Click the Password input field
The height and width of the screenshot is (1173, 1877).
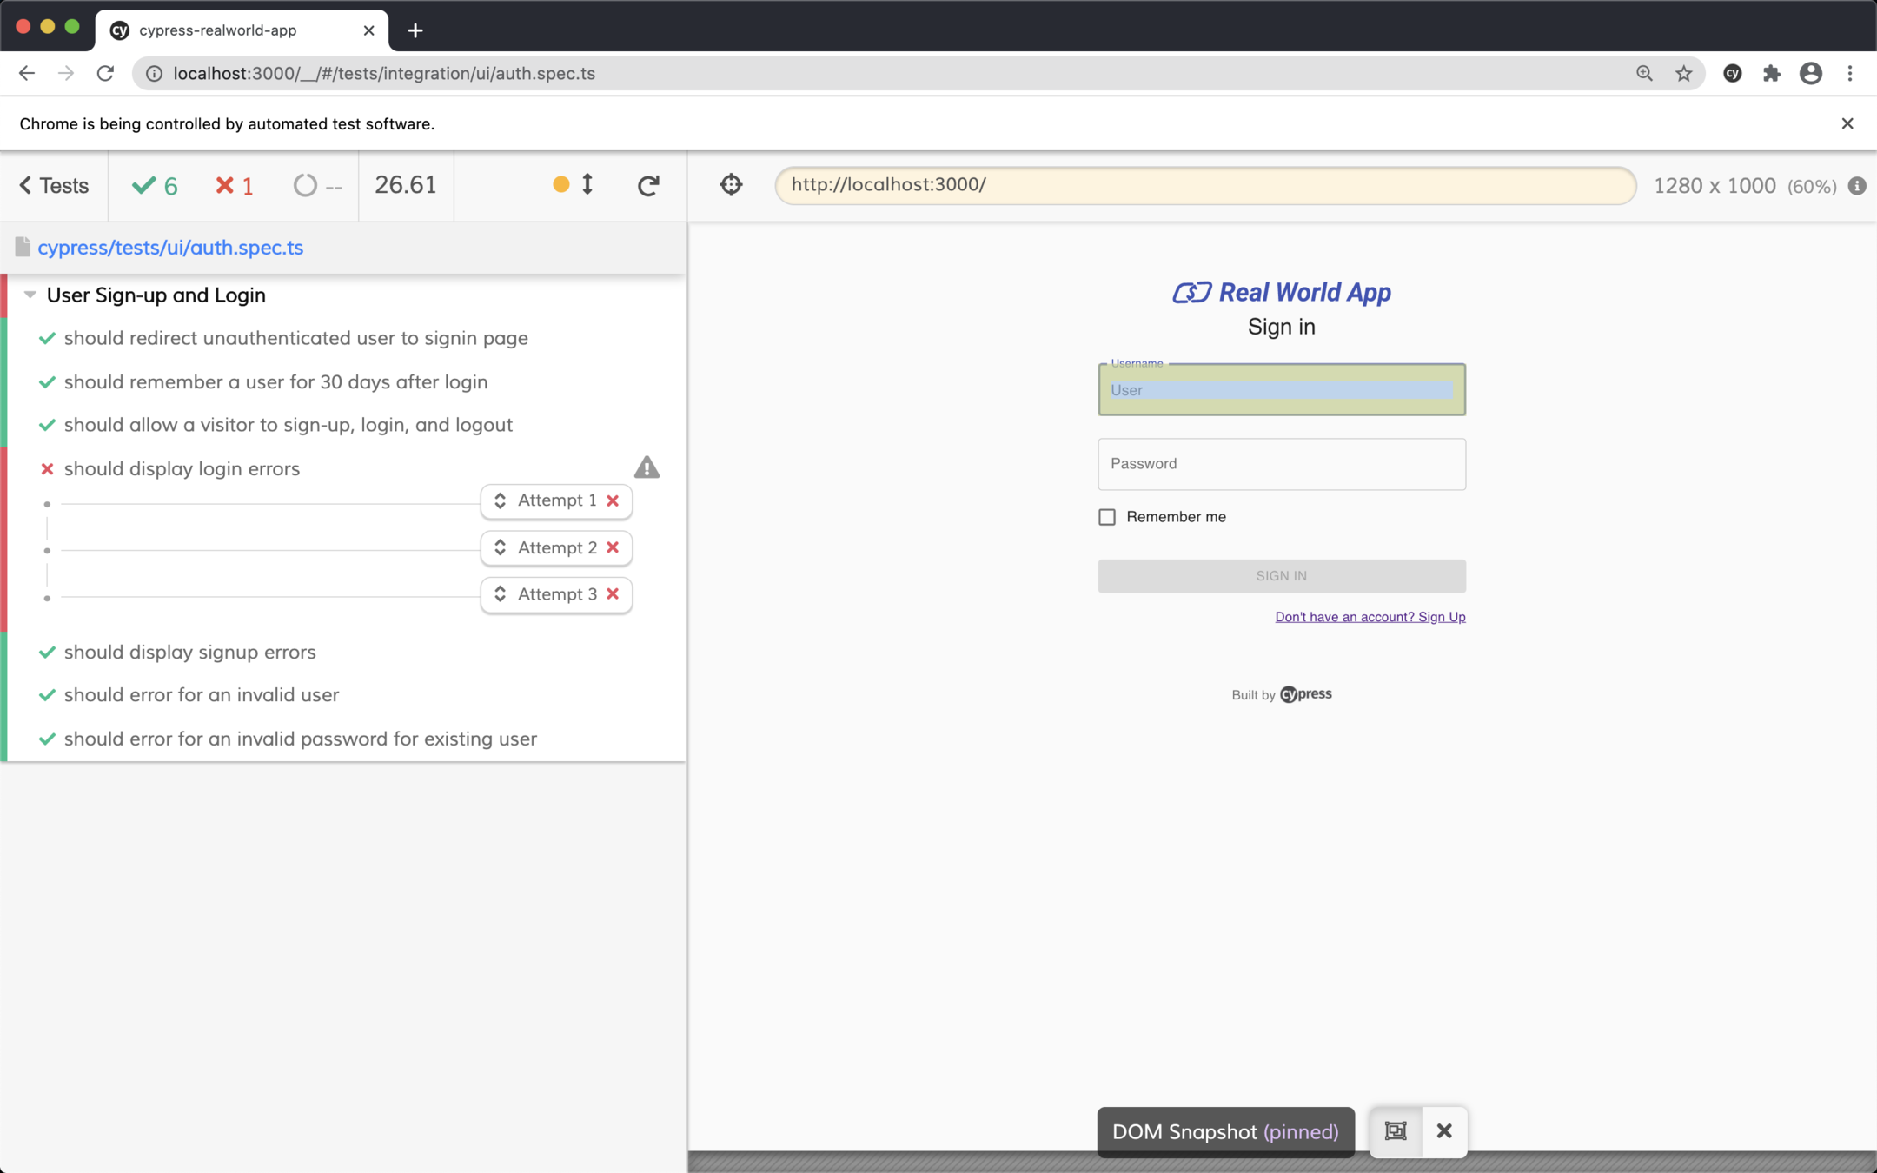click(1281, 464)
